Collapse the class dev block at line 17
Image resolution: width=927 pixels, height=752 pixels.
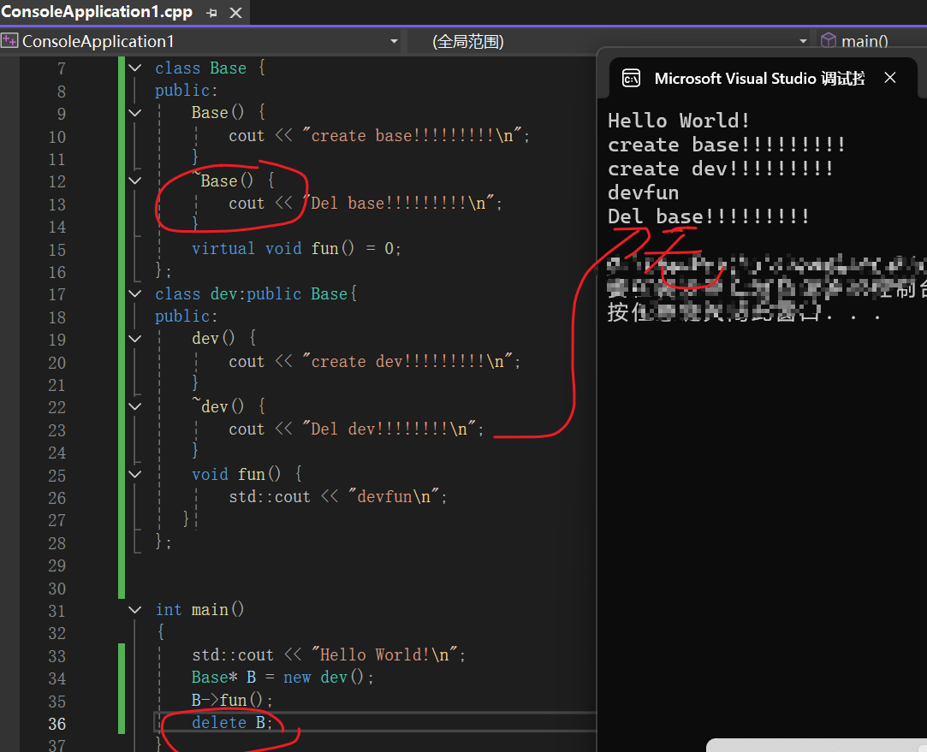pos(134,293)
